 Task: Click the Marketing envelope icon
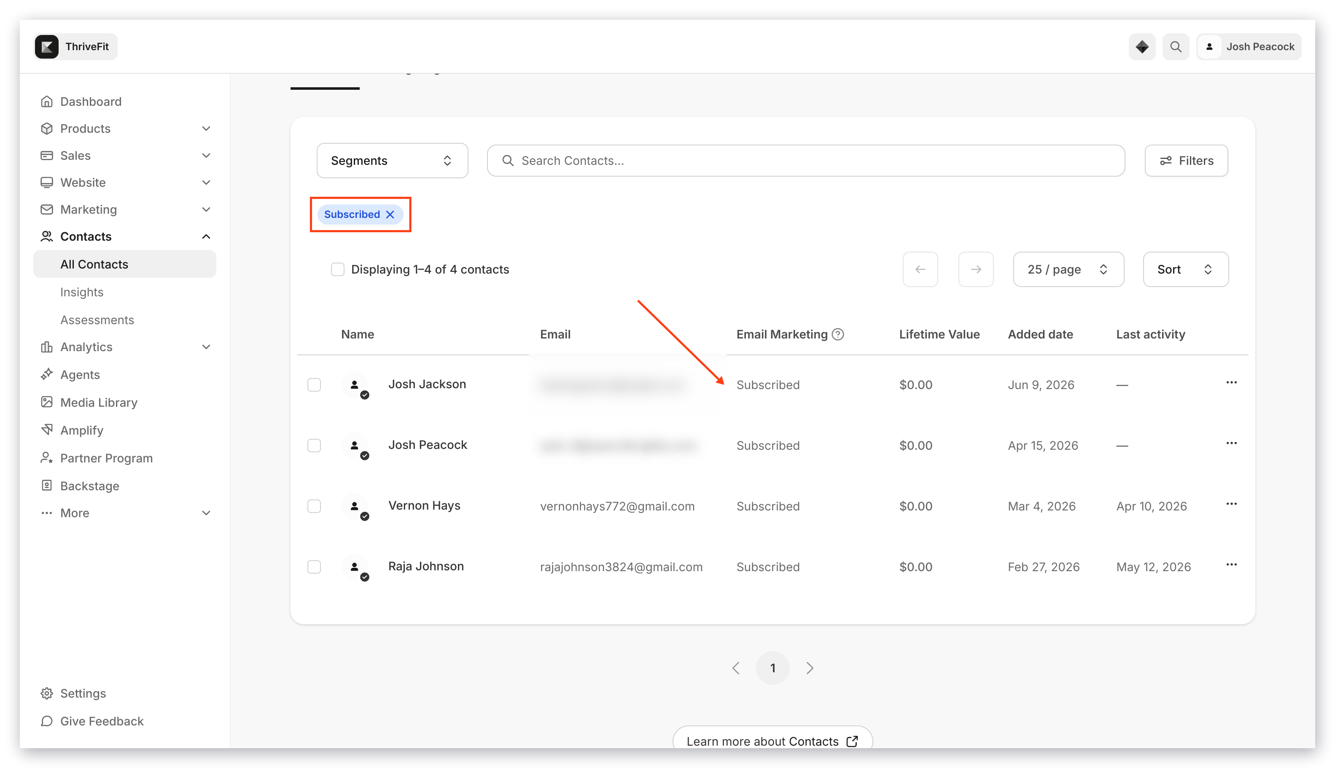click(x=46, y=209)
